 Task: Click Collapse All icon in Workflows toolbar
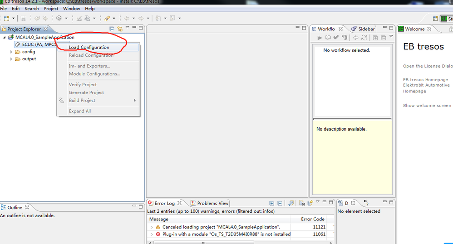click(x=384, y=38)
